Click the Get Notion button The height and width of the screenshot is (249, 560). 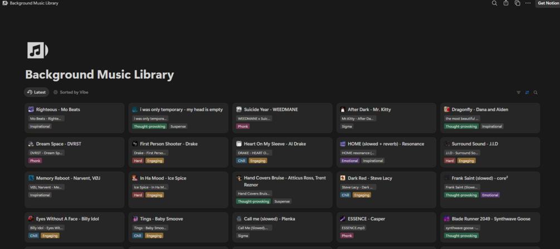point(548,3)
